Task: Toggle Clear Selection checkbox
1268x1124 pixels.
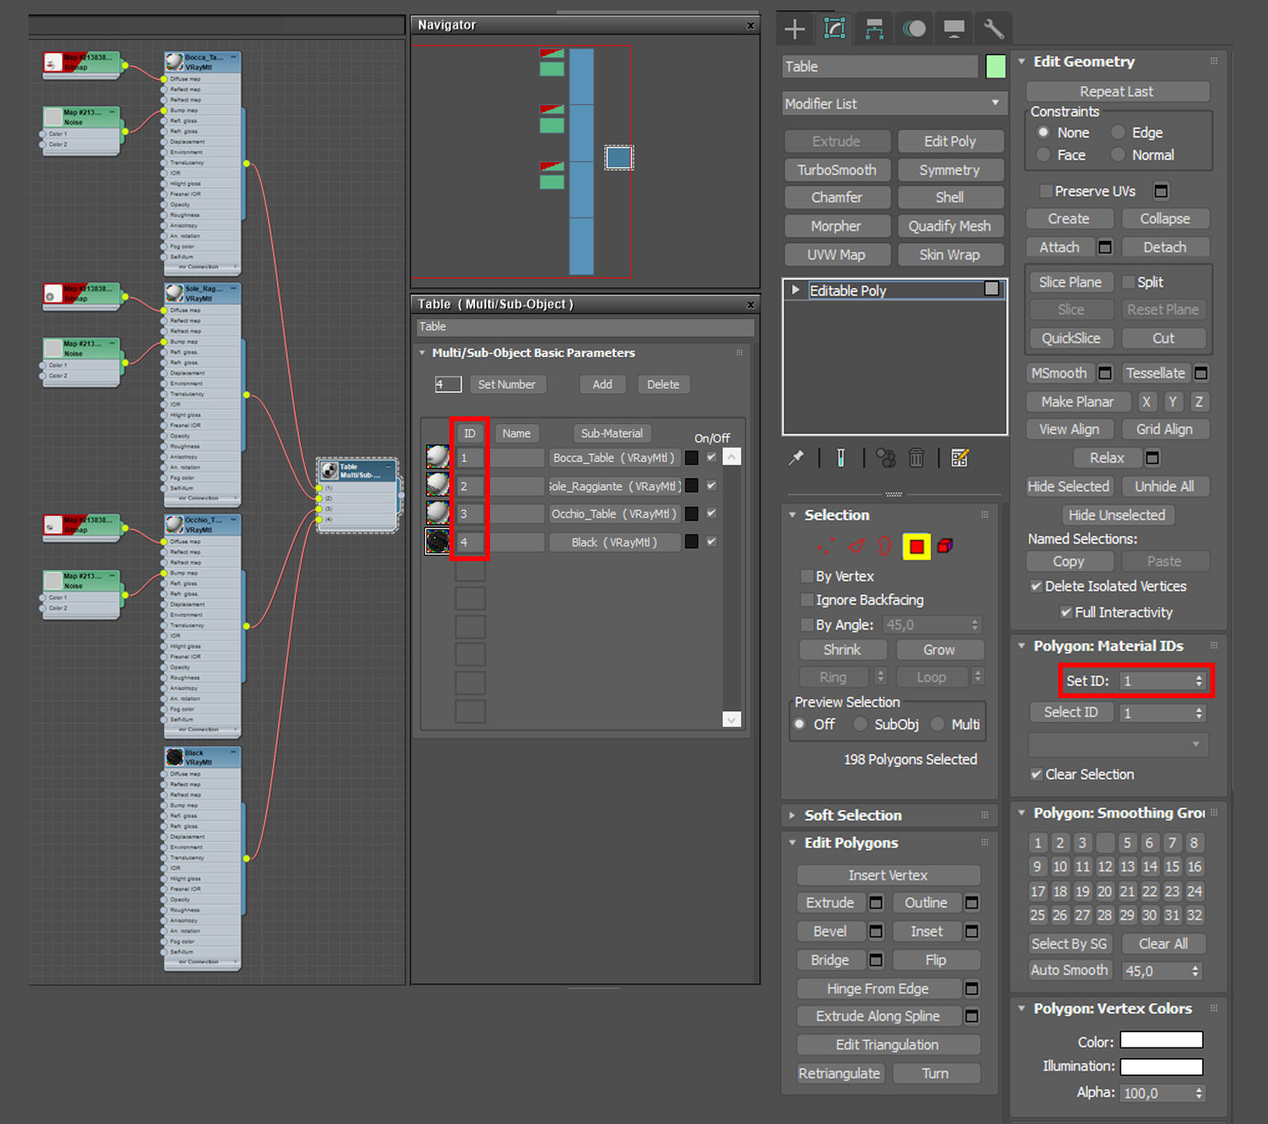Action: pyautogui.click(x=1036, y=774)
